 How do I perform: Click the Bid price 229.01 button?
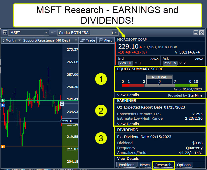click(x=126, y=63)
